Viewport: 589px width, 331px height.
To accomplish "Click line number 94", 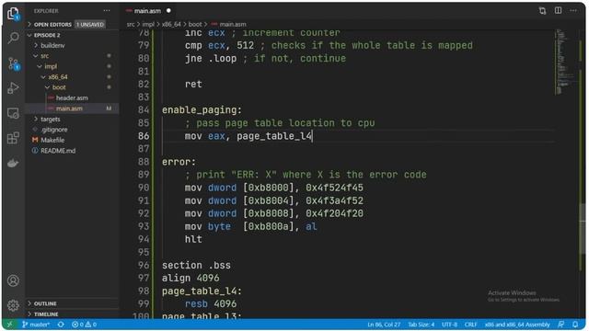I will [144, 239].
